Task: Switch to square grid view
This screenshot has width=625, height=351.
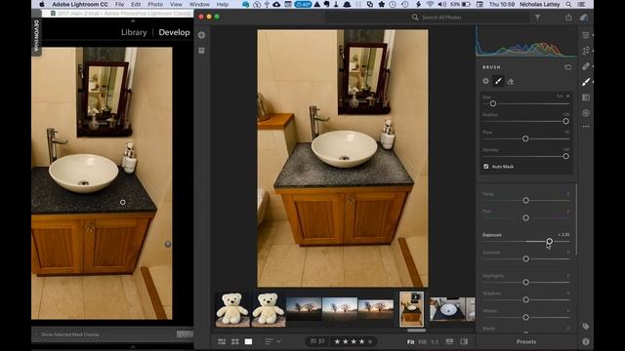Action: click(235, 341)
